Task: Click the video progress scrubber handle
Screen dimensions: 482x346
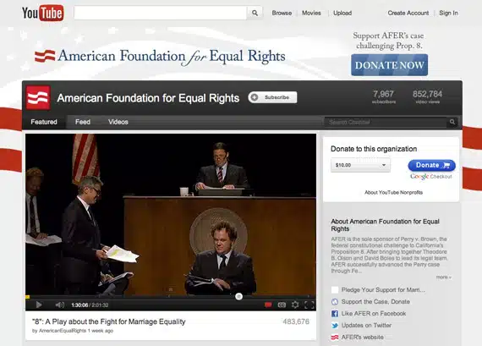Action: click(238, 296)
